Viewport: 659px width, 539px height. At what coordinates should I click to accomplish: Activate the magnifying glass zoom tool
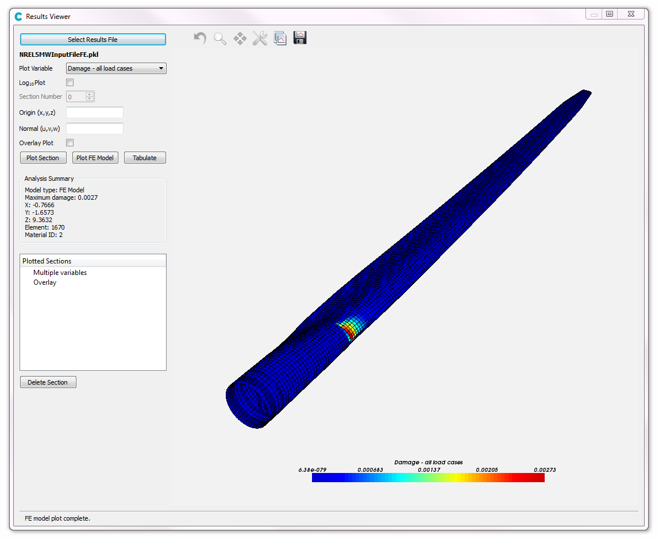[x=220, y=38]
